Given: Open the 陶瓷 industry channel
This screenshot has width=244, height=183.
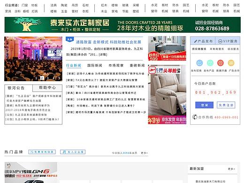Looking at the screenshot, I should [x=64, y=5].
